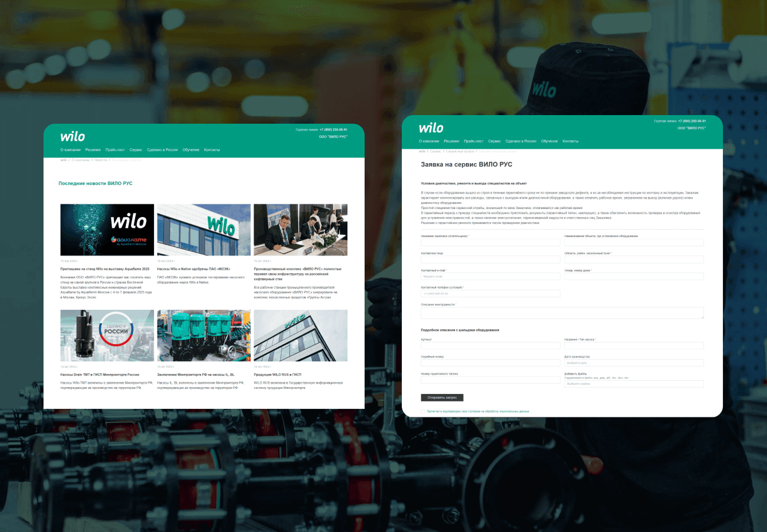Tick the personal data consent checkbox
Screen dimensions: 767x532
click(x=423, y=411)
